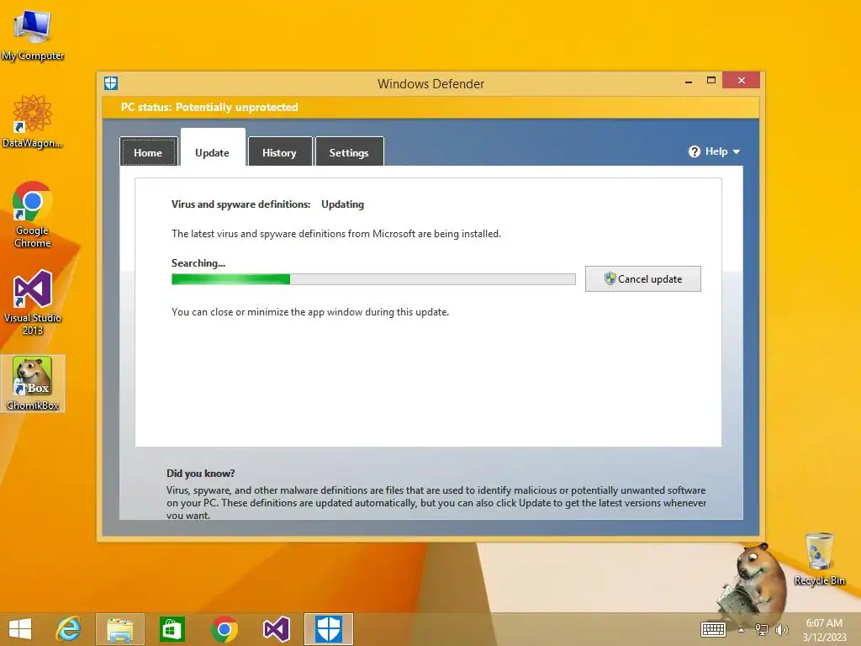861x646 pixels.
Task: Open the Windows Store taskbar icon
Action: [172, 629]
